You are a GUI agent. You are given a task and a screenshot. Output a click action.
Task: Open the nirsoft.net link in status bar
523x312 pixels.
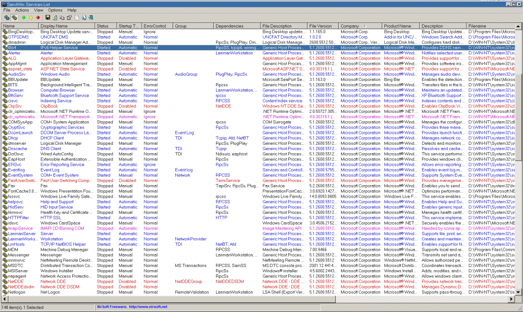click(x=148, y=307)
